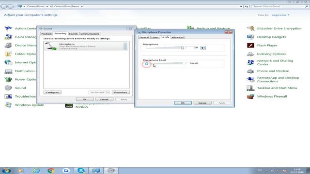Open Indexing Options icon
This screenshot has height=174, width=310.
point(250,54)
